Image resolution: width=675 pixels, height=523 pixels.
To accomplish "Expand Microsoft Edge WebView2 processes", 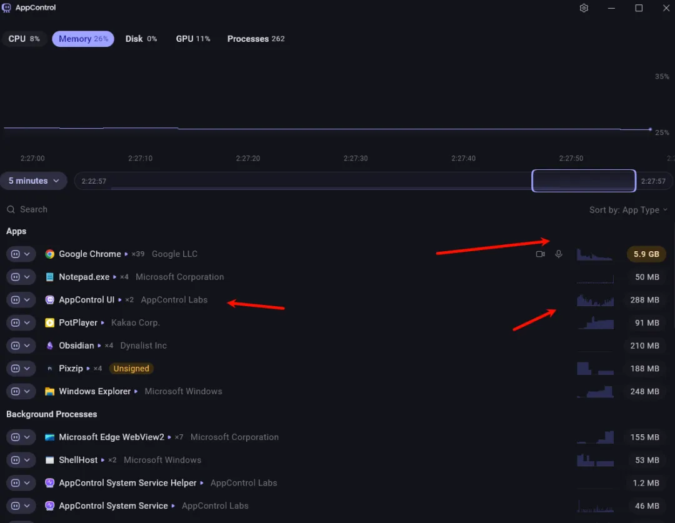I will pos(169,437).
